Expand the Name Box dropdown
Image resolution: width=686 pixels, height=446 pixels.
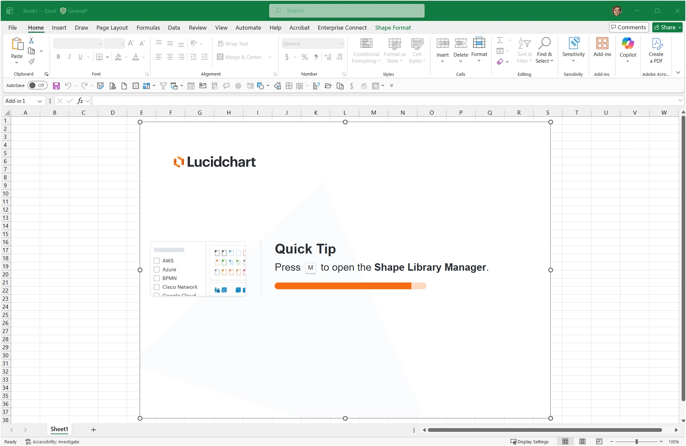pyautogui.click(x=39, y=101)
